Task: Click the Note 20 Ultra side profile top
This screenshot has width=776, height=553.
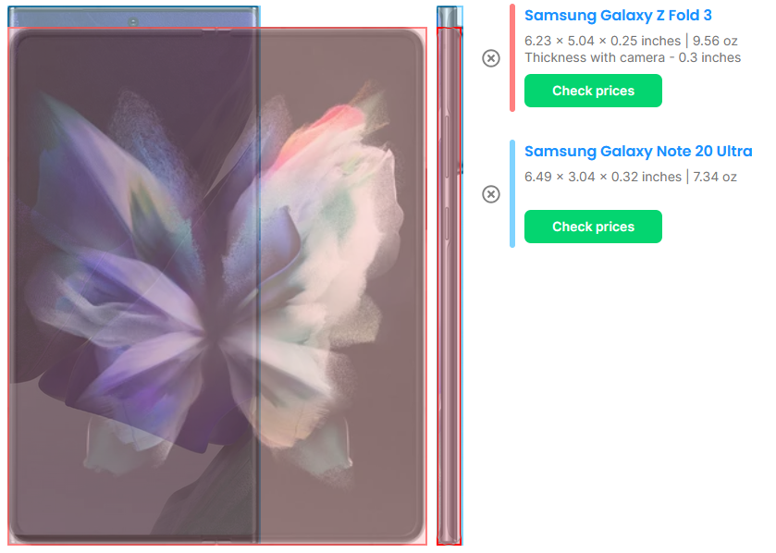Action: click(x=450, y=17)
